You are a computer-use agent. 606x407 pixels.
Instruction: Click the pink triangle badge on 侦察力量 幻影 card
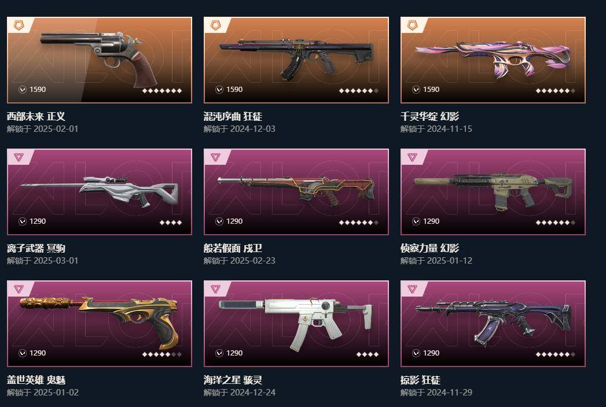412,157
